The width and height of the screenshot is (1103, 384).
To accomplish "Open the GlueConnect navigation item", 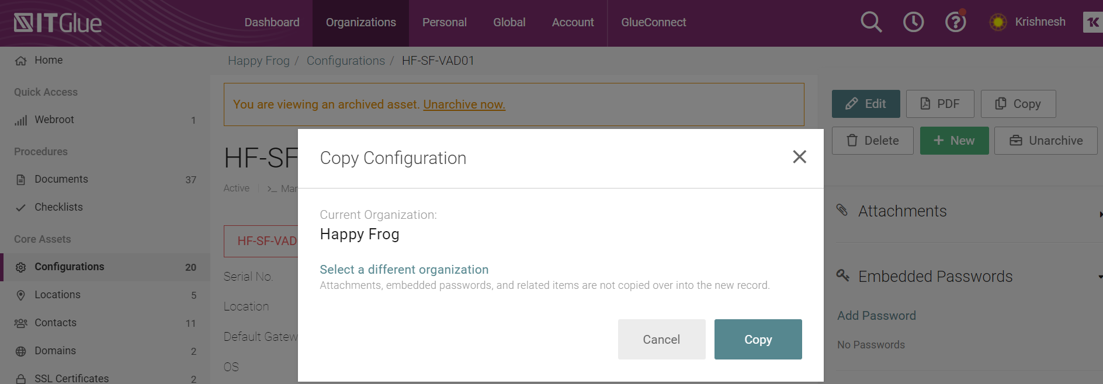I will click(x=654, y=22).
